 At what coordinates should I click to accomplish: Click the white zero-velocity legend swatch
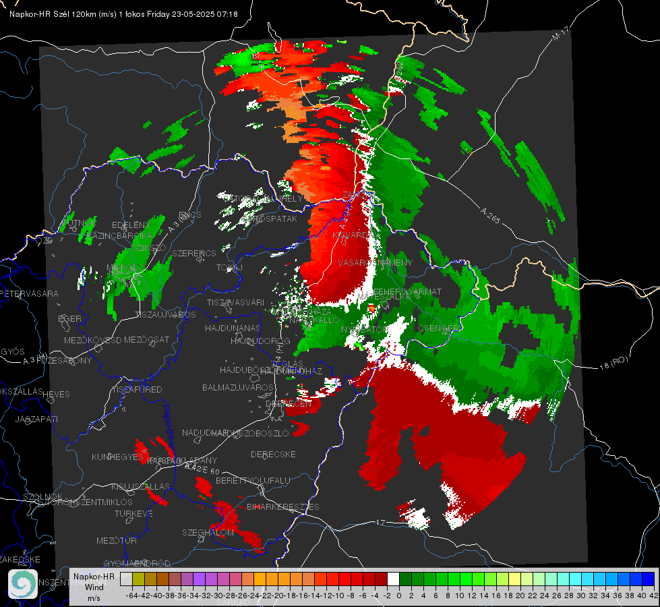393,579
